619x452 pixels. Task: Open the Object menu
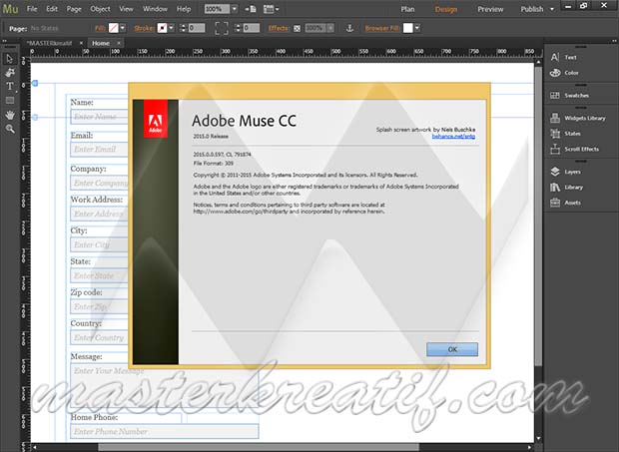tap(100, 9)
